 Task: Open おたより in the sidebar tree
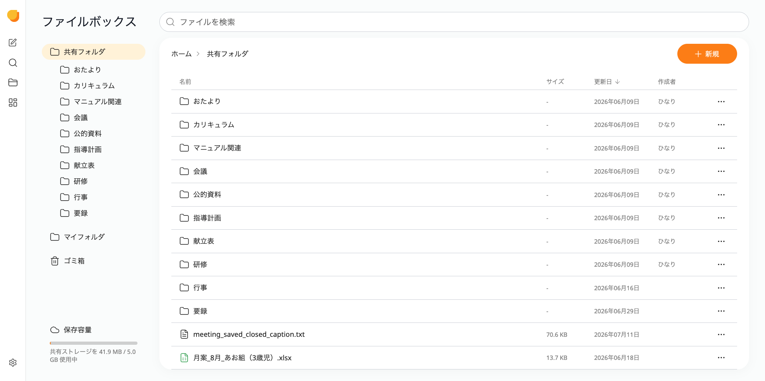(87, 70)
